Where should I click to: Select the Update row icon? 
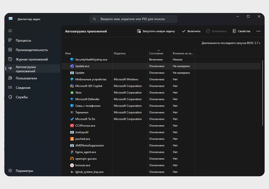click(72, 73)
